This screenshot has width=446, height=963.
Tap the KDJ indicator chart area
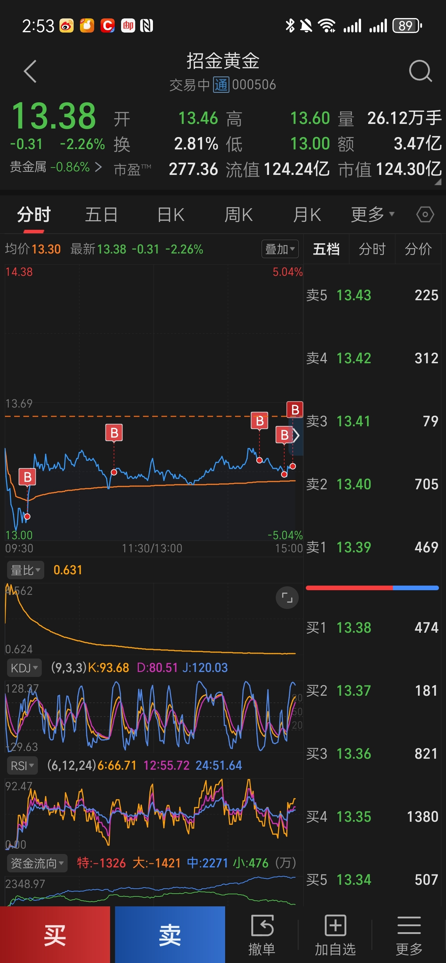(x=153, y=716)
